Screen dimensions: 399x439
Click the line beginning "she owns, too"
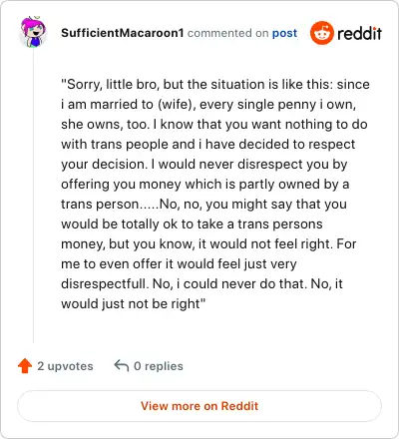click(x=214, y=124)
